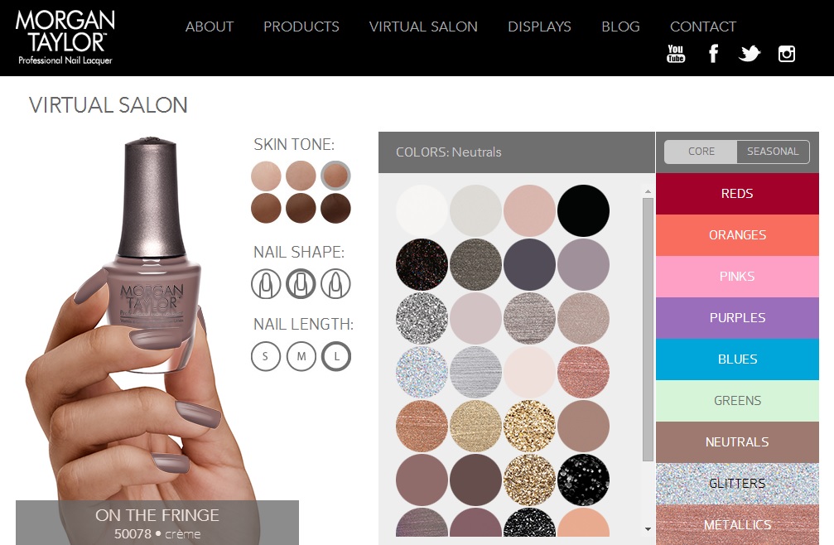The width and height of the screenshot is (834, 545).
Task: Select the brushed silver metallic swatch
Action: pos(475,372)
